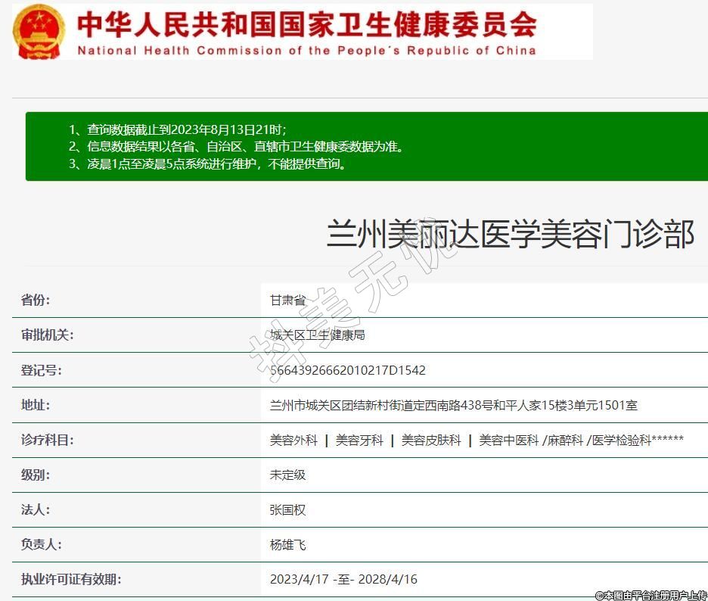Select the notice line about the 2023年8月13日 data cutoff

(178, 129)
